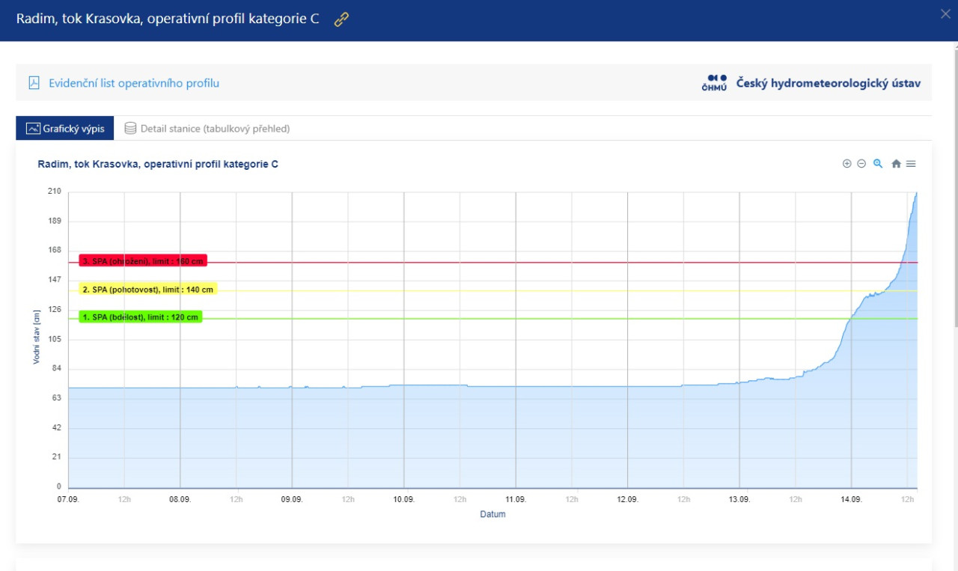Click the 12.09. date axis label
This screenshot has width=958, height=571.
[x=627, y=499]
